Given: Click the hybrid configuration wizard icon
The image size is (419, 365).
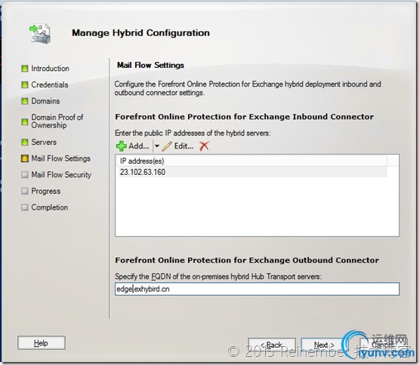Looking at the screenshot, I should pos(39,34).
